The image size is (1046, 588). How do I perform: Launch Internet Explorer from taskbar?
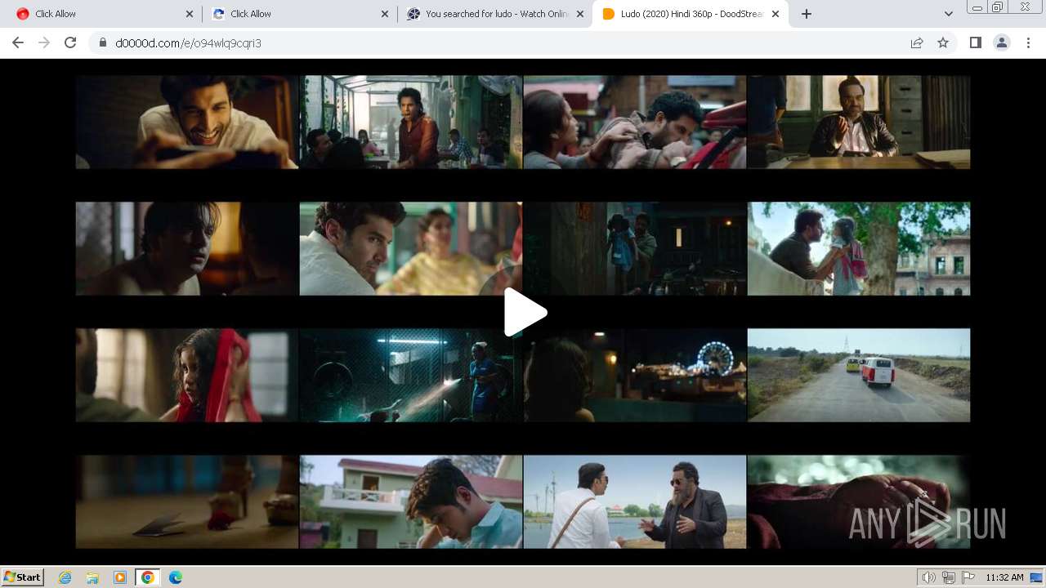pos(65,577)
